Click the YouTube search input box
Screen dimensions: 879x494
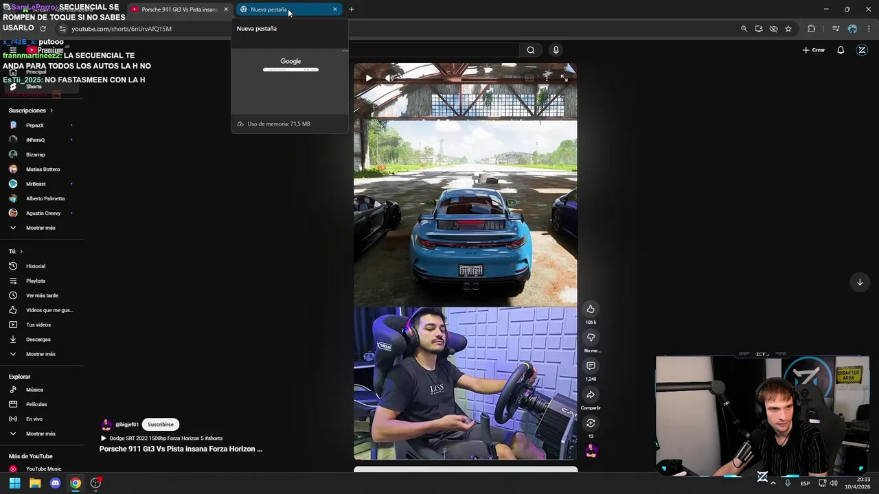point(435,50)
